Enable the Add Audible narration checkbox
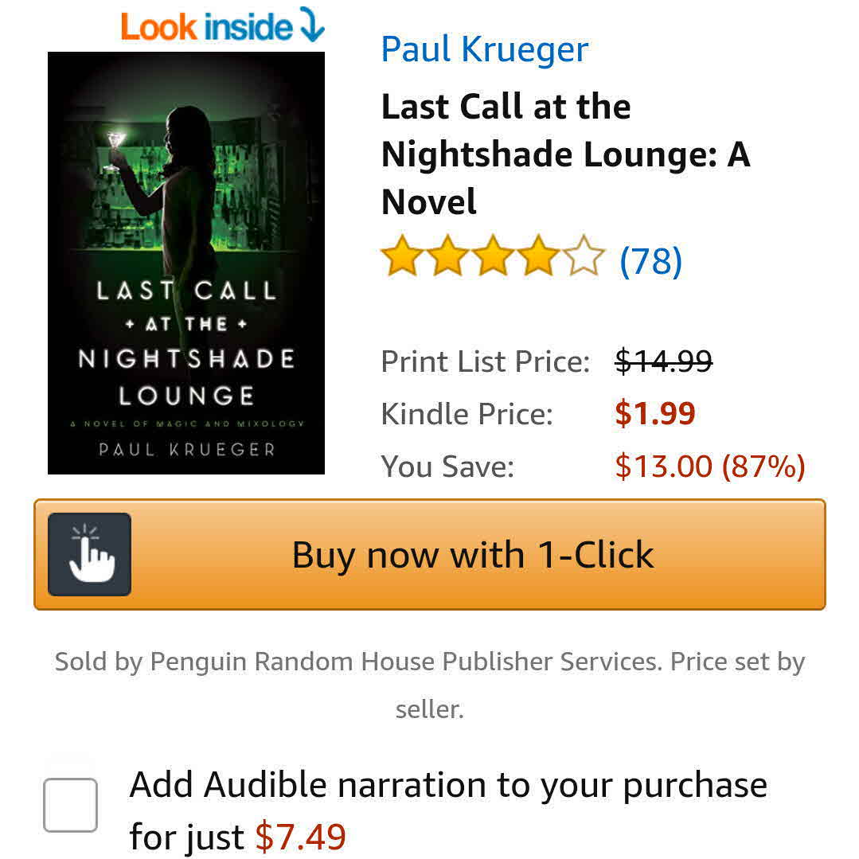The width and height of the screenshot is (859, 859). coord(71,804)
